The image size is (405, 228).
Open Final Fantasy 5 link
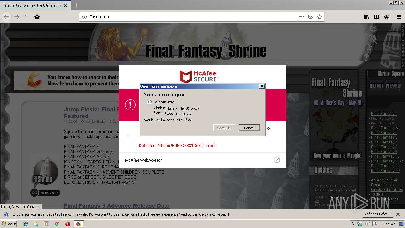(384, 133)
